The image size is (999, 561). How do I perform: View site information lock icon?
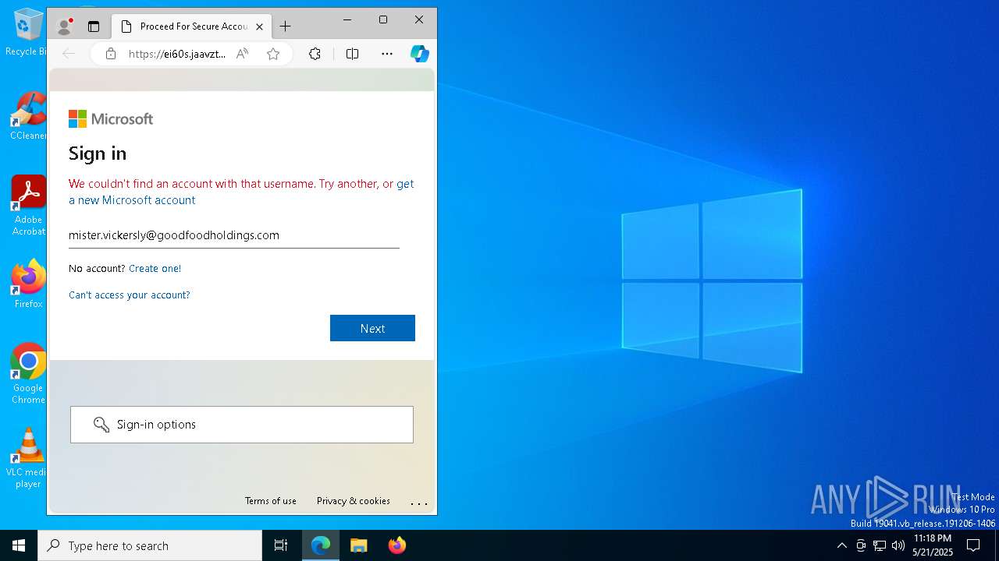pos(111,54)
